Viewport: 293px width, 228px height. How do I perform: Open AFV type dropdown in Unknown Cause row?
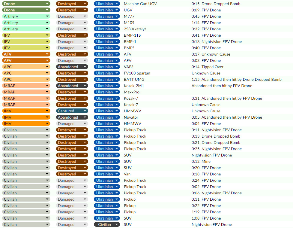(x=26, y=54)
